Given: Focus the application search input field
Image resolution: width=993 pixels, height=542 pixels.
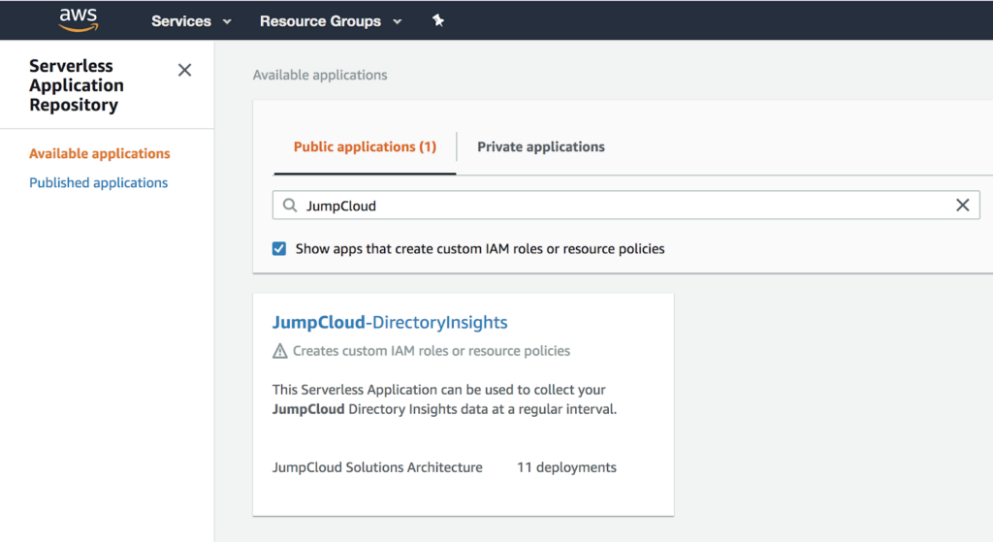Looking at the screenshot, I should click(x=621, y=206).
